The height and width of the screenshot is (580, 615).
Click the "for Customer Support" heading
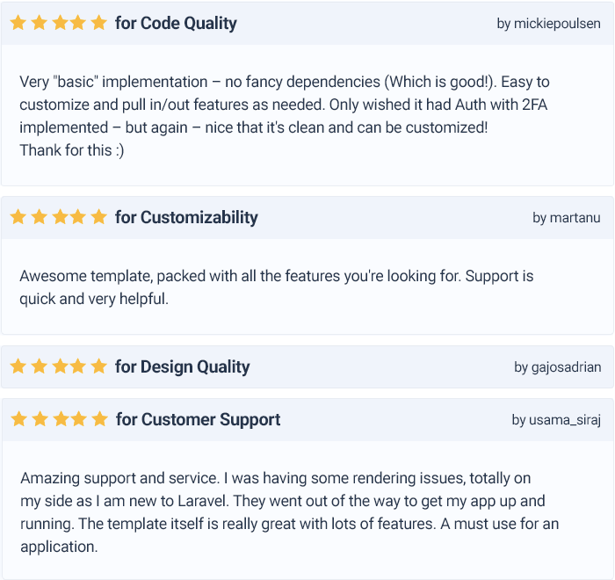[x=198, y=420]
